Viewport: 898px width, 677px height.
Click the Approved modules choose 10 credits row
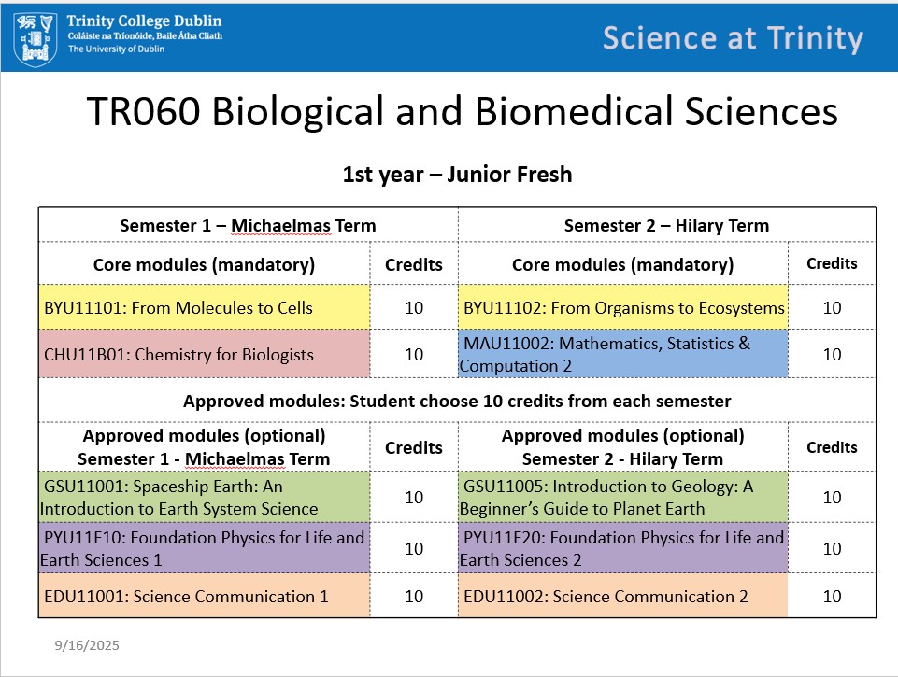coord(457,401)
